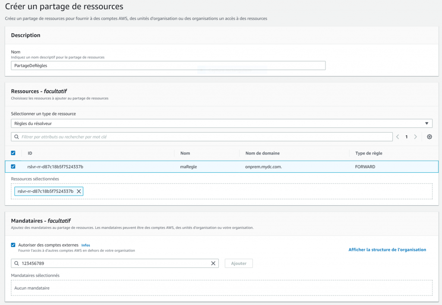Open the Règles du résolveur resource type dropdown

click(x=221, y=123)
